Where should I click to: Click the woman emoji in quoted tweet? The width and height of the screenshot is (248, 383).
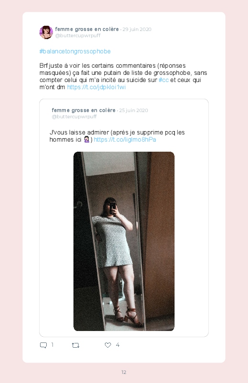(x=87, y=139)
